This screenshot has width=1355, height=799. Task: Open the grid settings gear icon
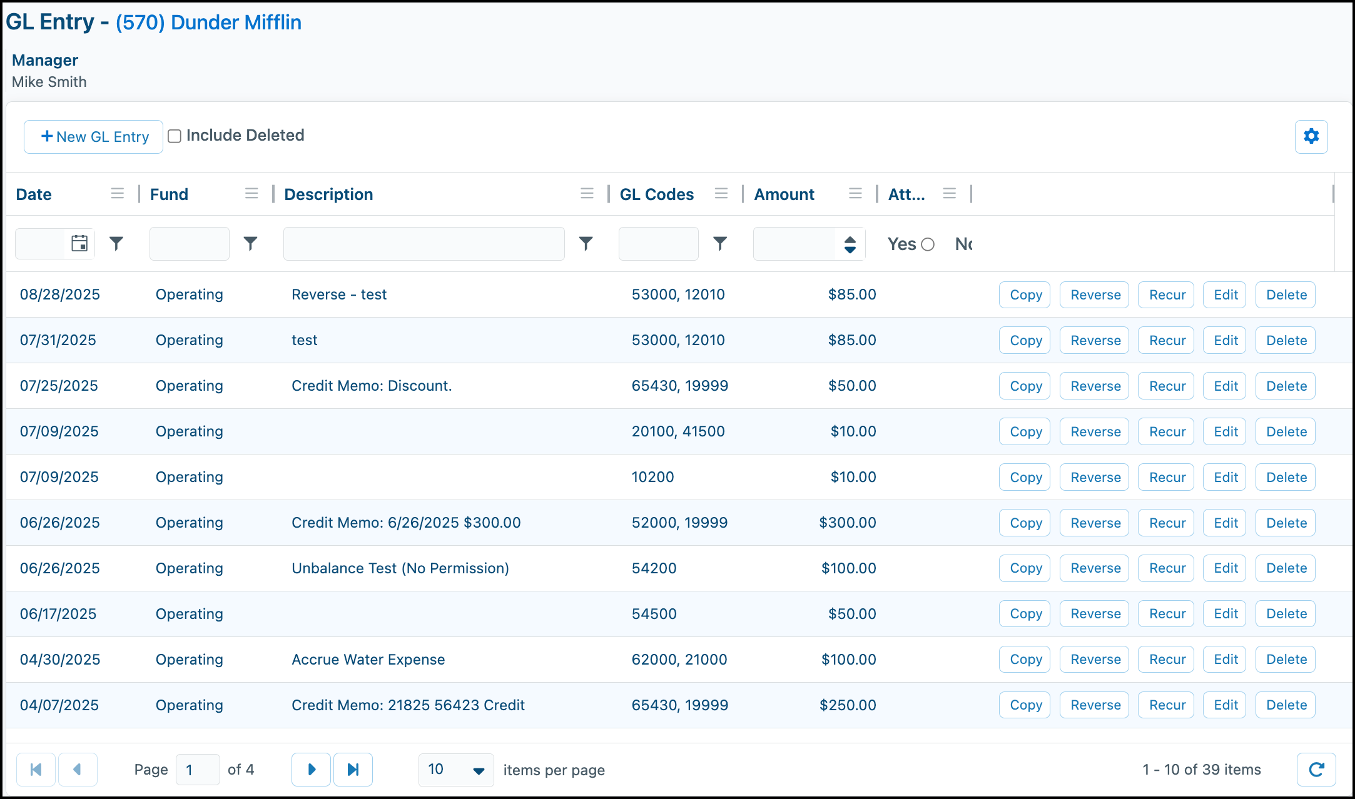pyautogui.click(x=1311, y=136)
